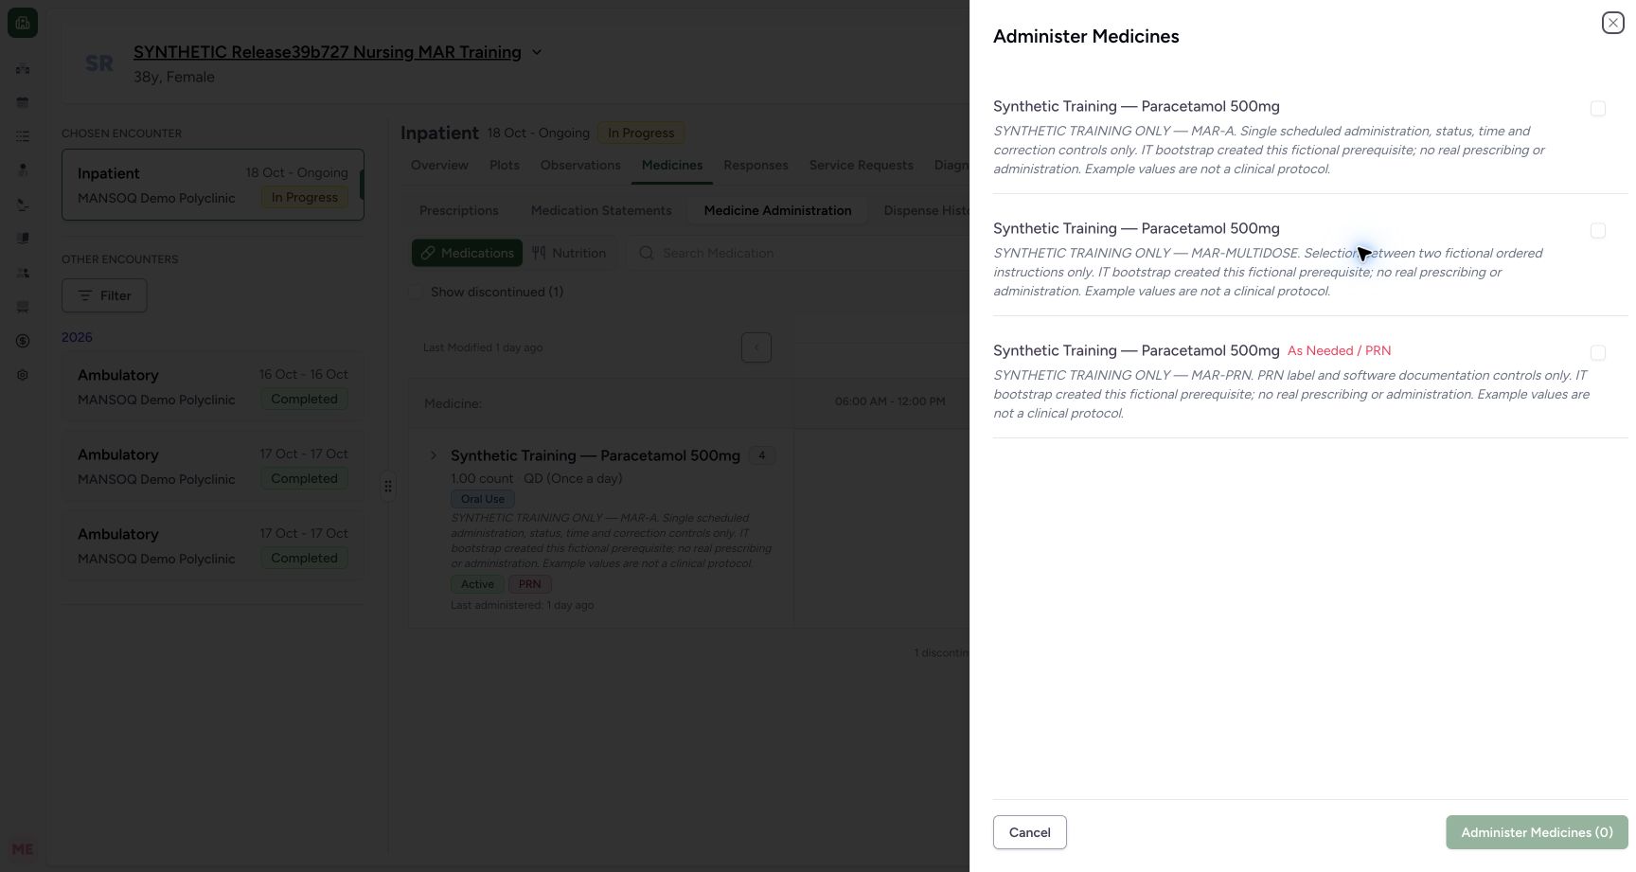1636x872 pixels.
Task: Open the calendar icon in left sidebar
Action: 23,102
